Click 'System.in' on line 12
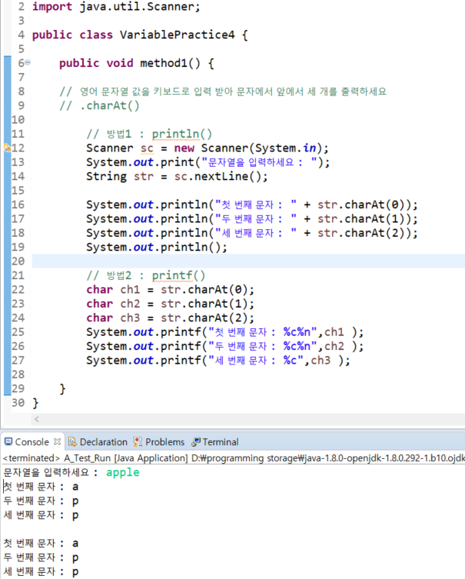The width and height of the screenshot is (465, 579). tap(286, 148)
